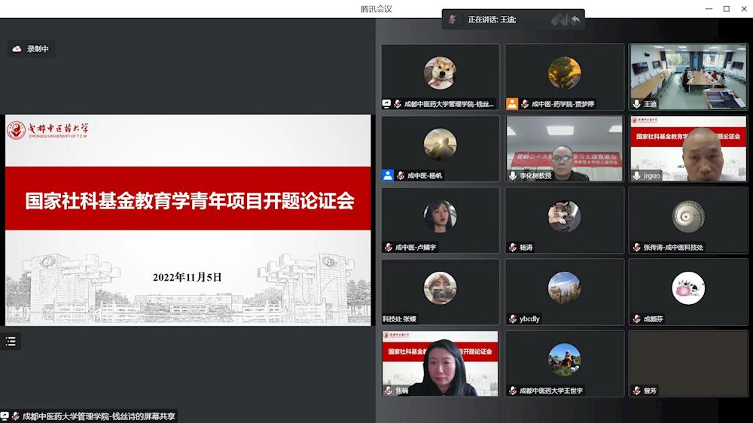The width and height of the screenshot is (753, 423).
Task: Click the muted mic icon next to ybcdly
Action: click(513, 319)
